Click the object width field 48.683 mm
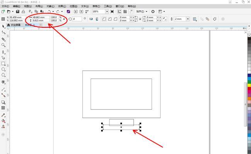The image size is (251, 154). (41, 17)
